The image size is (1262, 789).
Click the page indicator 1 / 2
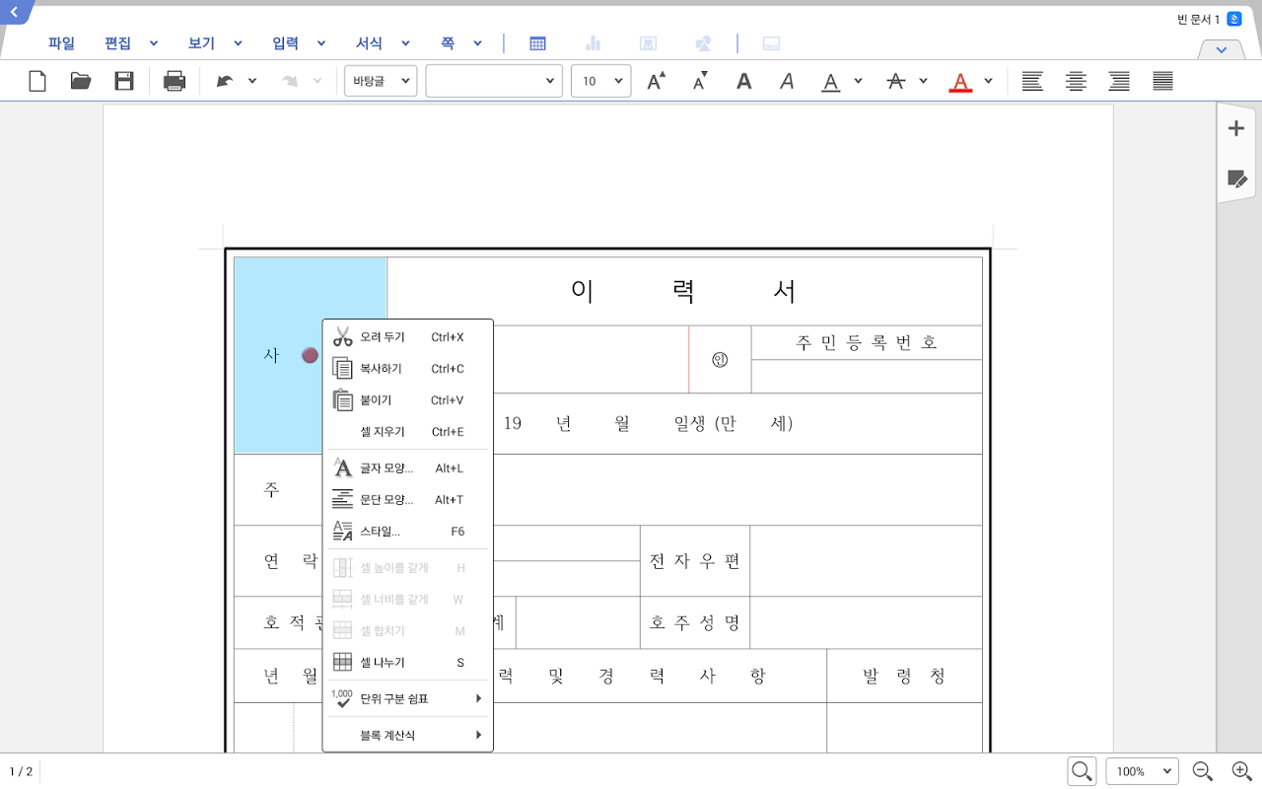pos(21,771)
